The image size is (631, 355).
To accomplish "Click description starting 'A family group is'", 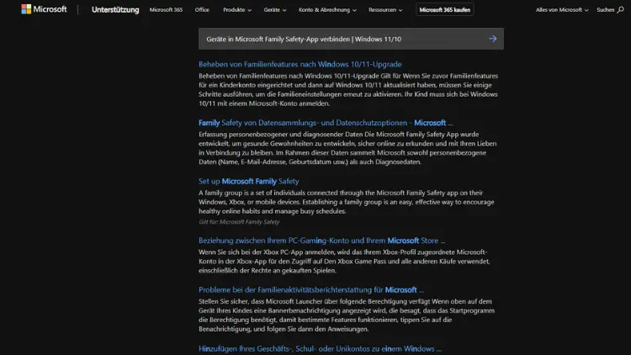I will tap(346, 202).
